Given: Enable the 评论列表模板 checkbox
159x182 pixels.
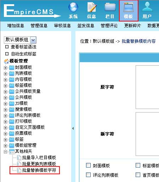Looking at the screenshot, I should click(x=89, y=175).
